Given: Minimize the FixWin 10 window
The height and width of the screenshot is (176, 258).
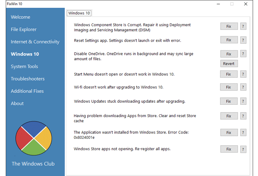Looking at the screenshot, I should click(218, 4).
